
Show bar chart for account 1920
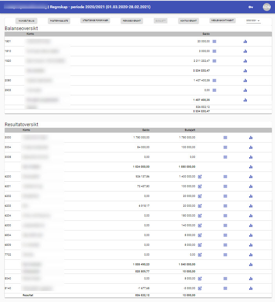(x=245, y=61)
